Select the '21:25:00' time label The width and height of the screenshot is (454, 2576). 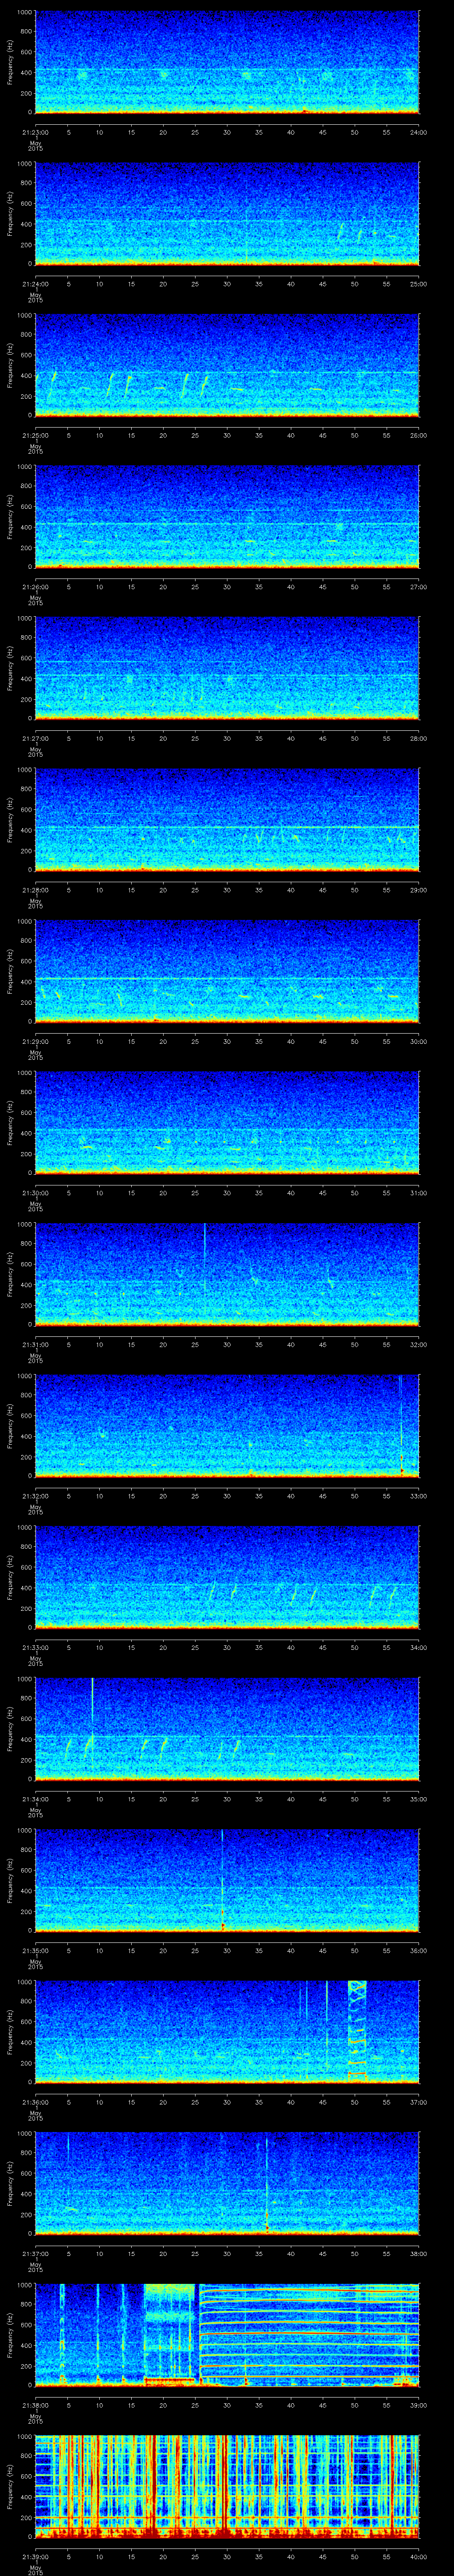pos(35,435)
